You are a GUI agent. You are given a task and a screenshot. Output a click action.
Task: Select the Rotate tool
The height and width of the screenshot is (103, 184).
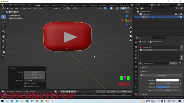coord(4,32)
